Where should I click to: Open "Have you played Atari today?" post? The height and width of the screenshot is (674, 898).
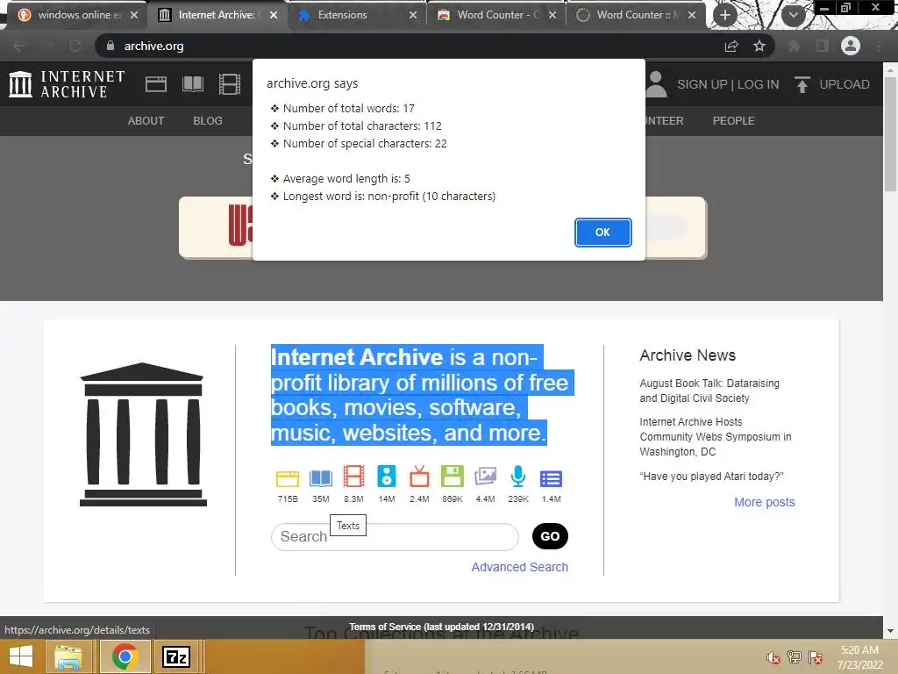coord(711,477)
